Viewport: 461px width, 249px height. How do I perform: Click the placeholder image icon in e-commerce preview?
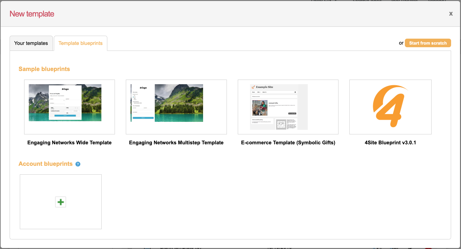281,124
